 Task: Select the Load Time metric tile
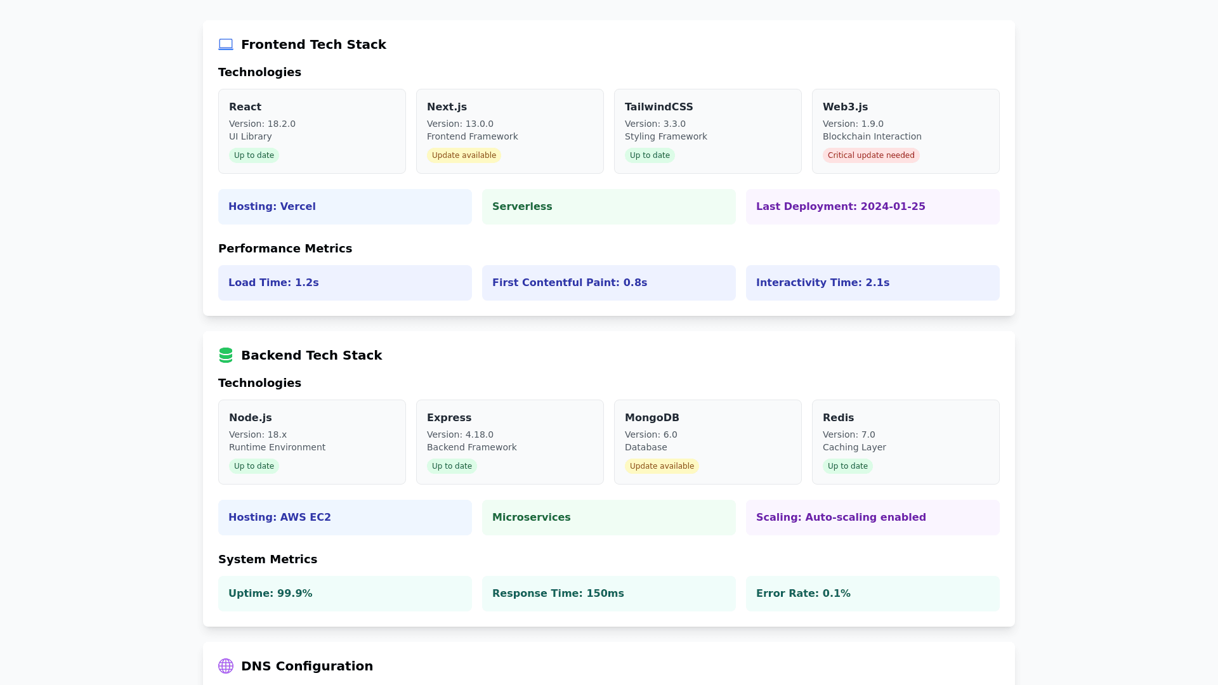[x=344, y=283]
